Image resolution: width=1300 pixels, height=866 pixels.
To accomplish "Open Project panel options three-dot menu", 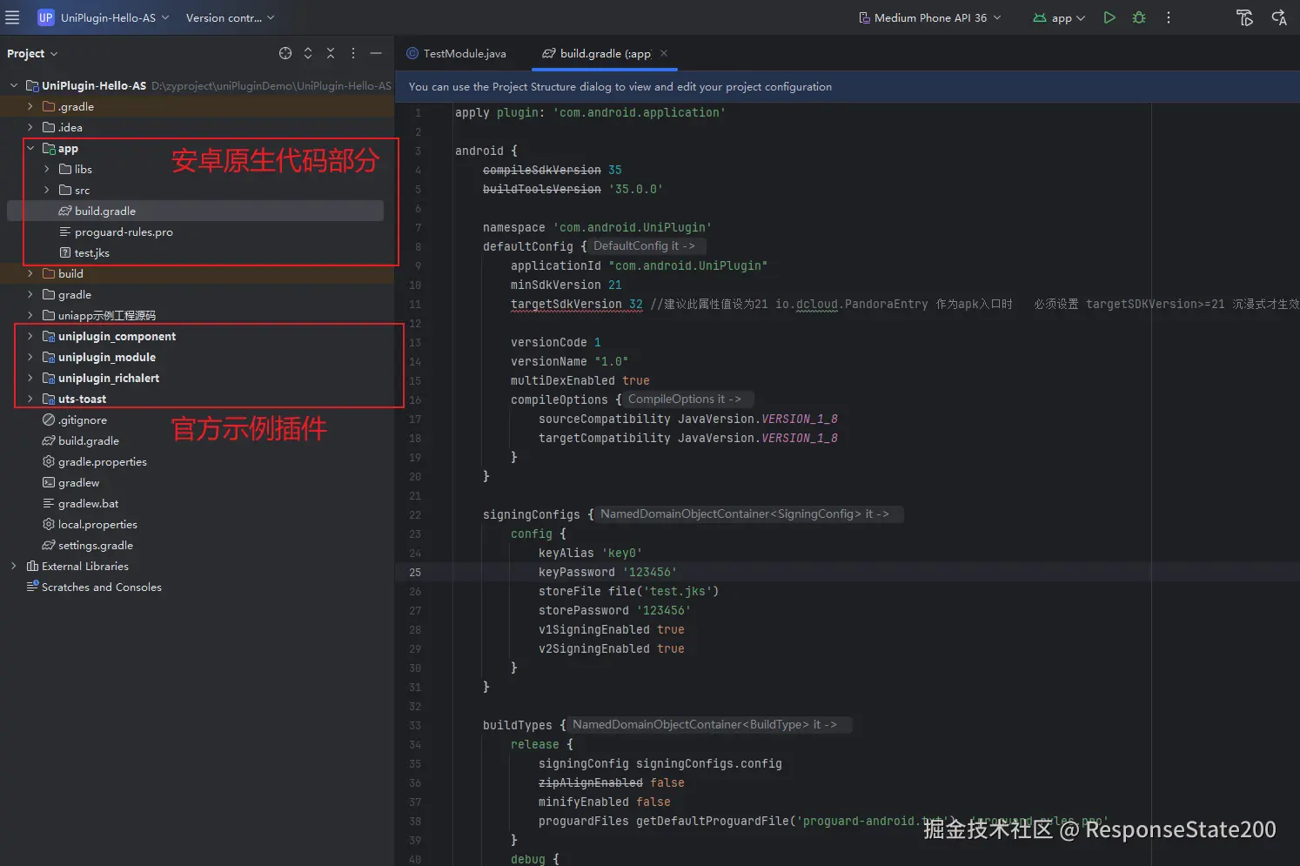I will point(353,53).
